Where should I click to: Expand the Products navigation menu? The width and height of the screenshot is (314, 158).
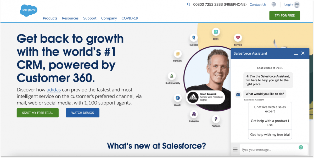pos(50,18)
